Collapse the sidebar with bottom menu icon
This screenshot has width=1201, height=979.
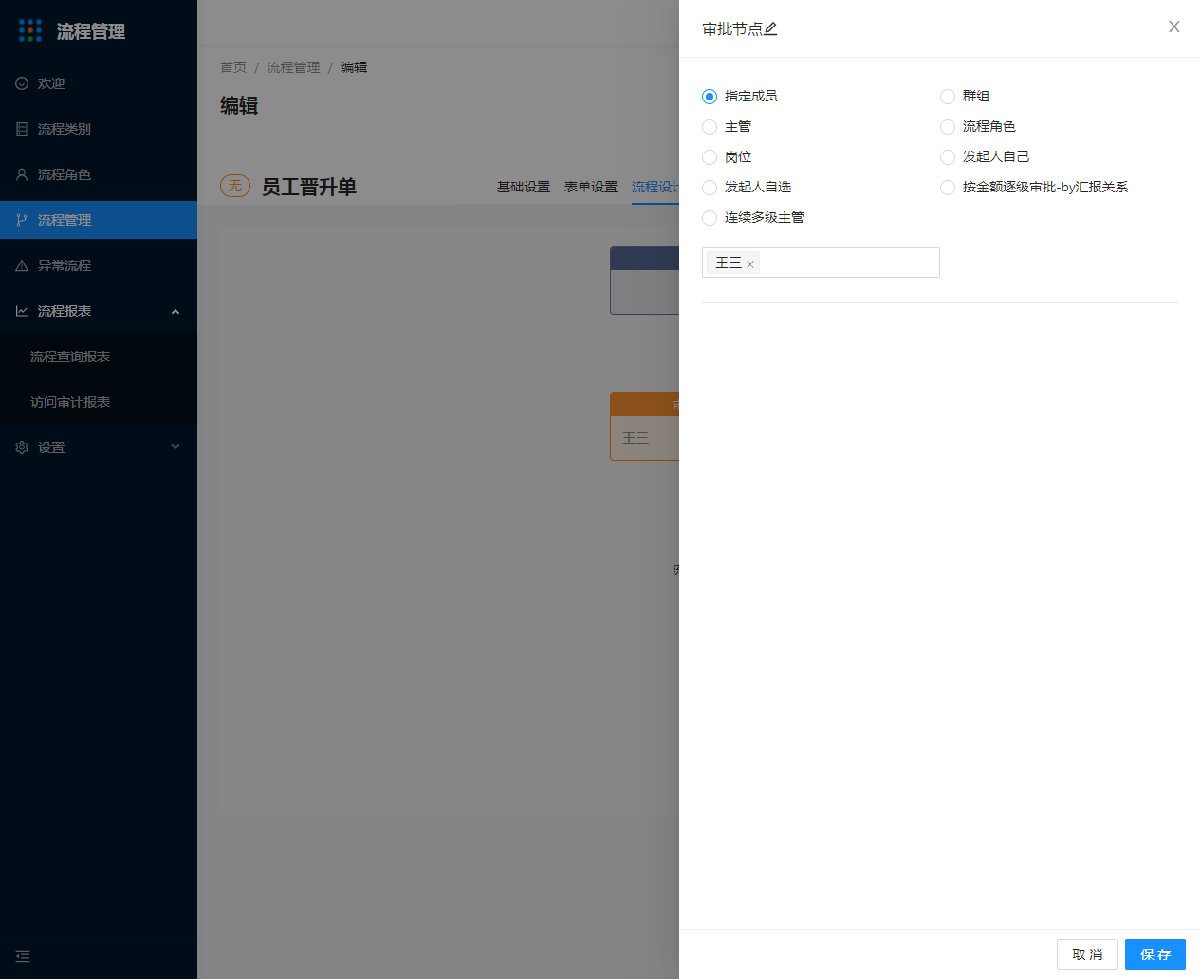pos(23,956)
